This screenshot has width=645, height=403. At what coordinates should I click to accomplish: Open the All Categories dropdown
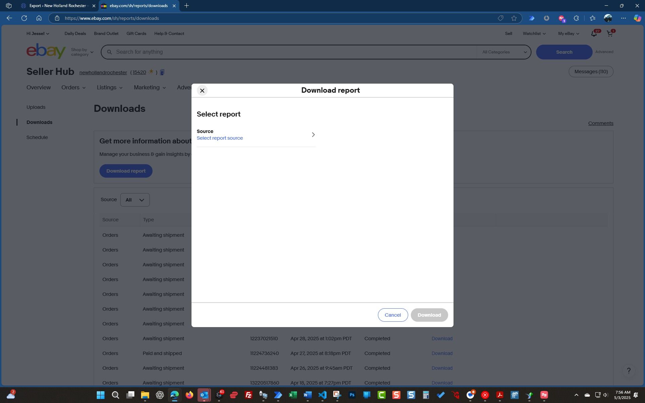click(504, 52)
